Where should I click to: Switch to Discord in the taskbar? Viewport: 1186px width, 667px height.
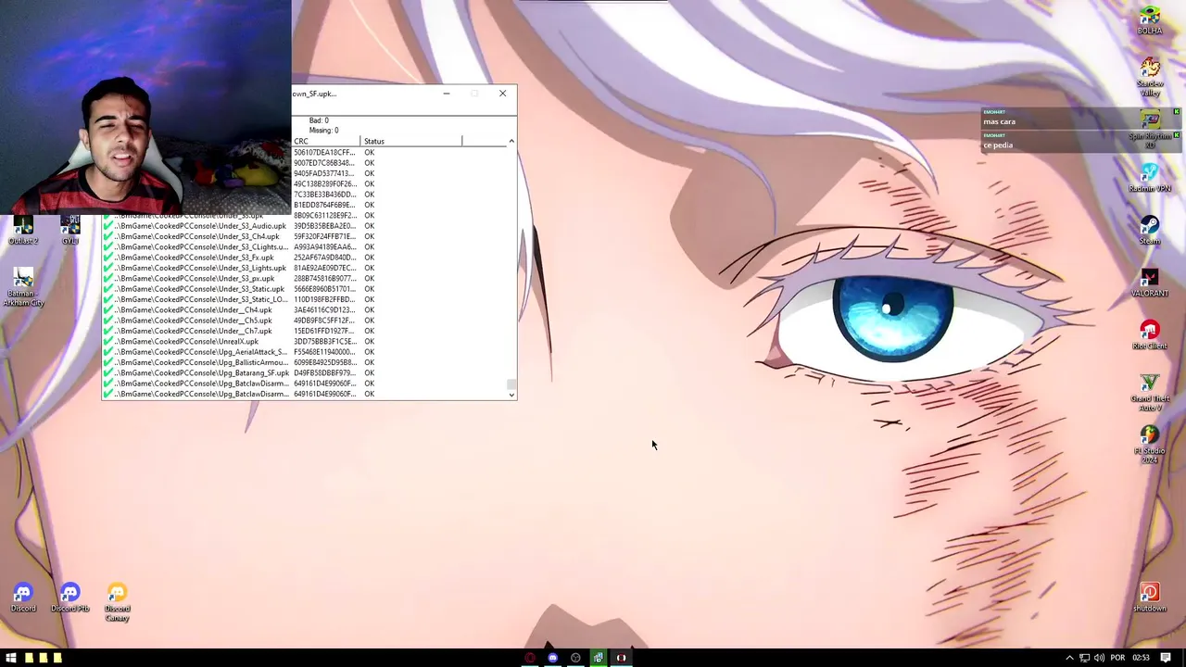tap(552, 658)
